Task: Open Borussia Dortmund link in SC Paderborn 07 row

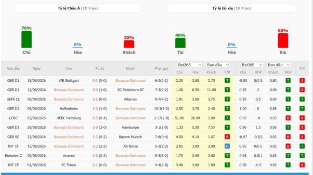Action: [68, 90]
